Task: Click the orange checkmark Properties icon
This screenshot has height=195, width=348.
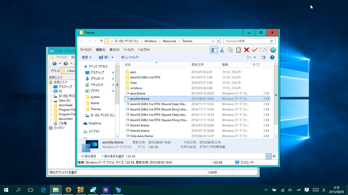Action: pos(255,50)
